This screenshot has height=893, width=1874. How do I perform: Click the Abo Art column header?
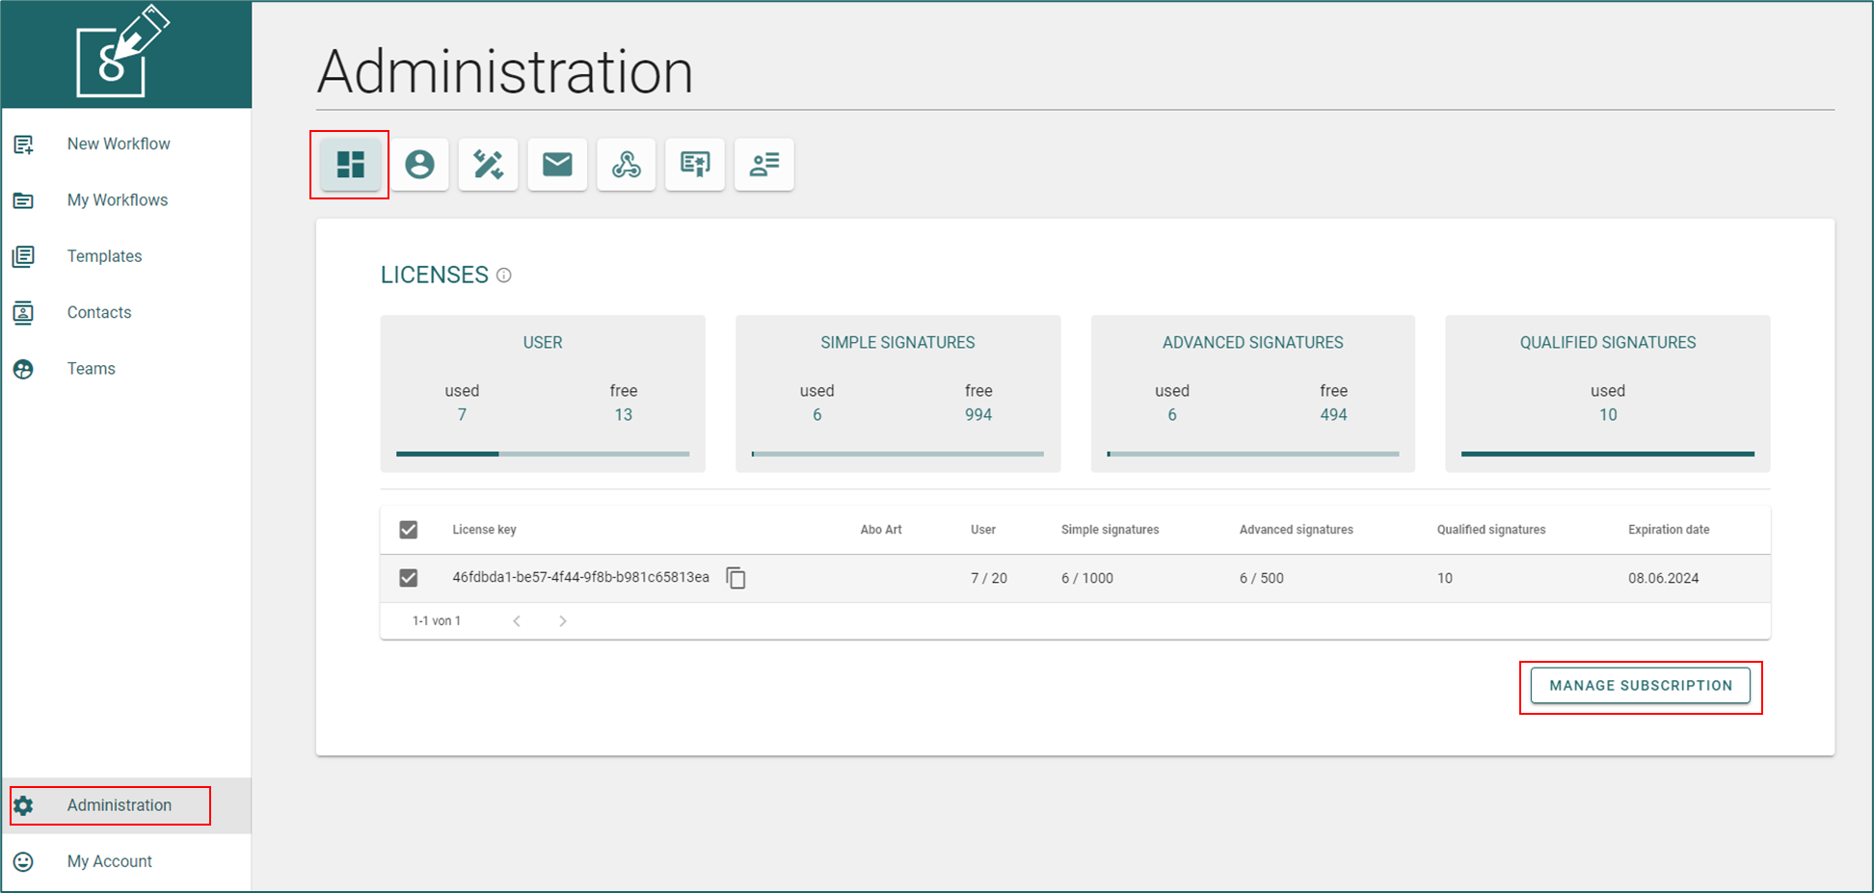(881, 530)
